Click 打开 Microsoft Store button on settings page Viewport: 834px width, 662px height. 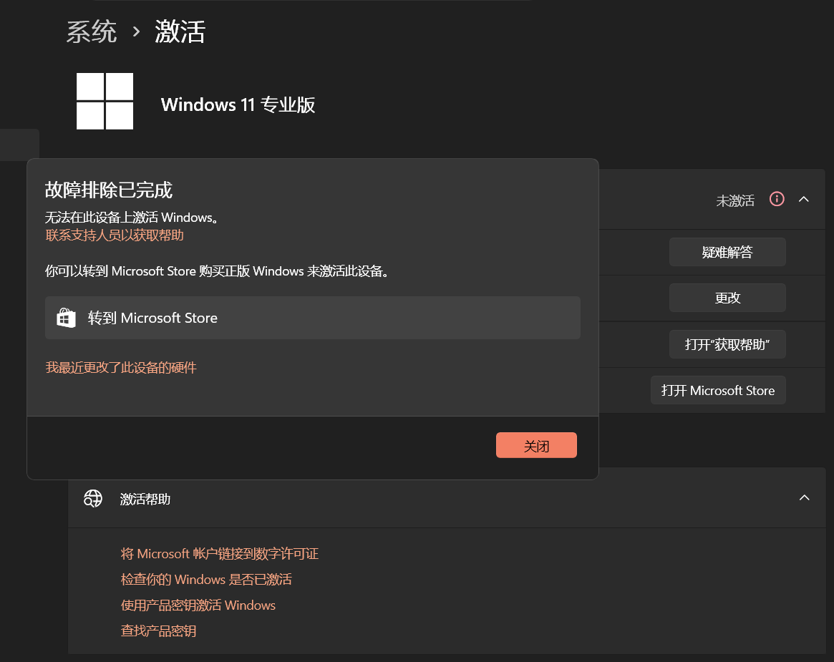tap(718, 390)
